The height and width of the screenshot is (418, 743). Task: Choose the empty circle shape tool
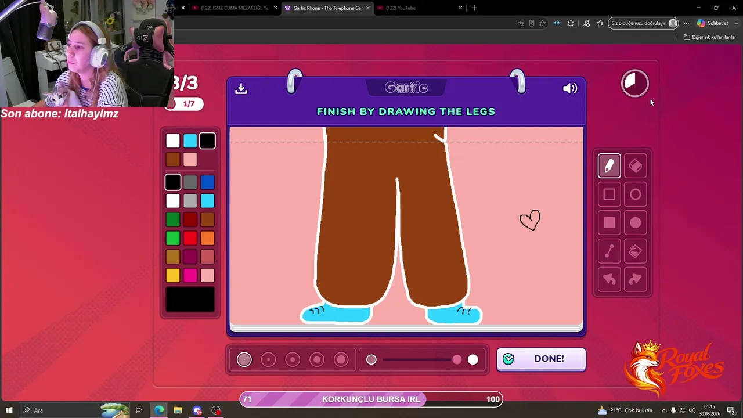(636, 194)
